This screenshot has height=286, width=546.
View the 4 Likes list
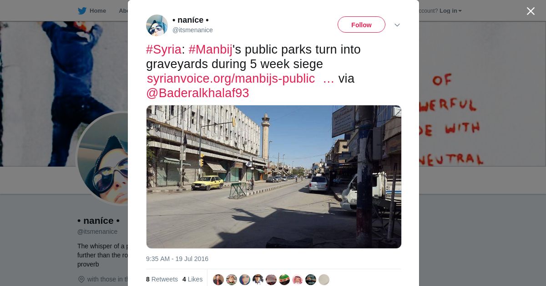pos(192,279)
